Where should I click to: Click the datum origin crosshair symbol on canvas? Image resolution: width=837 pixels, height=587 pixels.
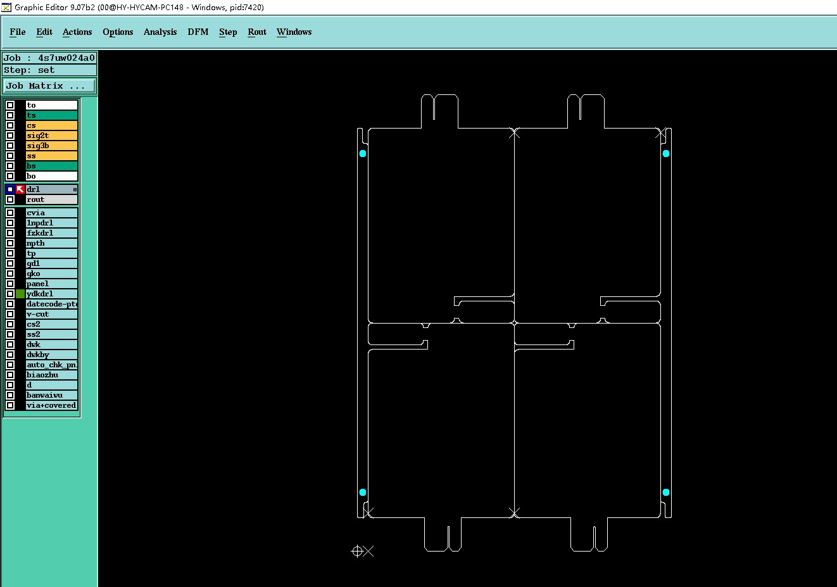pyautogui.click(x=357, y=552)
